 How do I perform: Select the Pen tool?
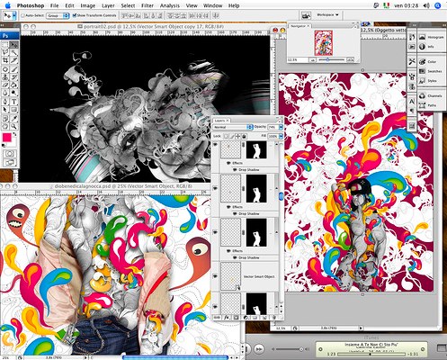[x=5, y=102]
